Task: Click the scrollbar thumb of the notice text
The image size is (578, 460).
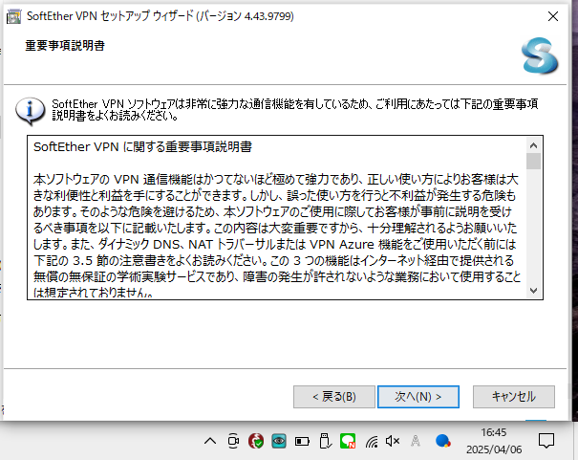Action: coord(533,162)
